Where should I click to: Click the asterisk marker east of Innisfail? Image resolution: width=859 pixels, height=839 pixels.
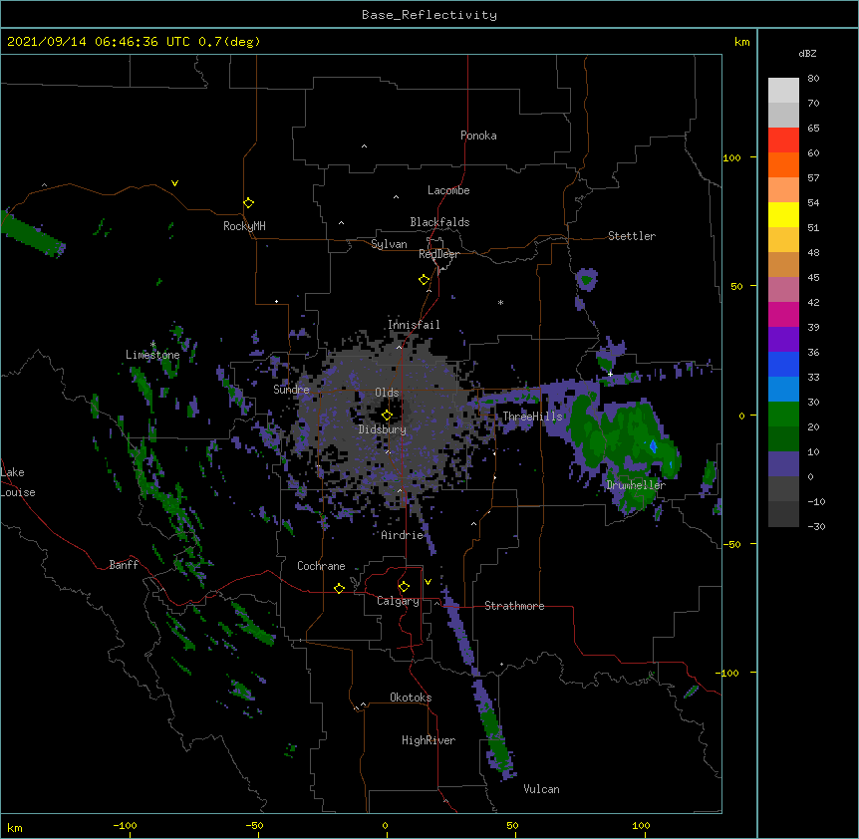[500, 303]
